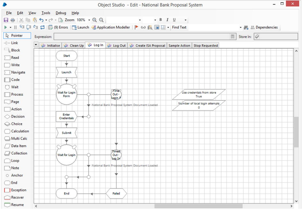Select the Anchor tool

point(14,175)
